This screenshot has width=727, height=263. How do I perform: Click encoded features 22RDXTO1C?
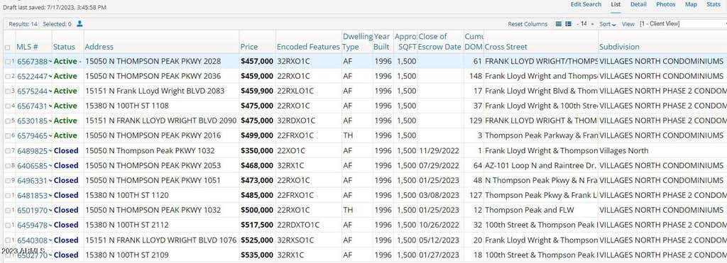pyautogui.click(x=298, y=225)
